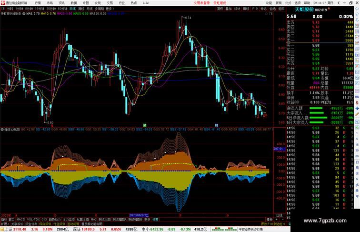Switch to 1分钟 period
The width and height of the screenshot is (360, 232).
point(19,9)
